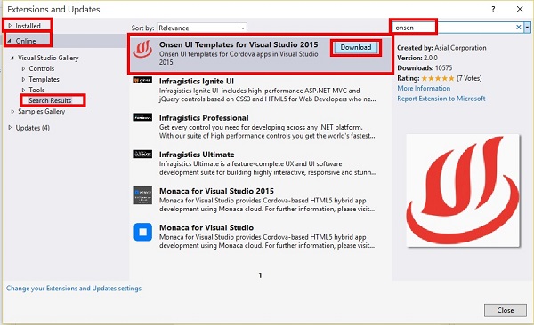The width and height of the screenshot is (534, 325).
Task: Expand the Templates node arrow
Action: (23, 79)
